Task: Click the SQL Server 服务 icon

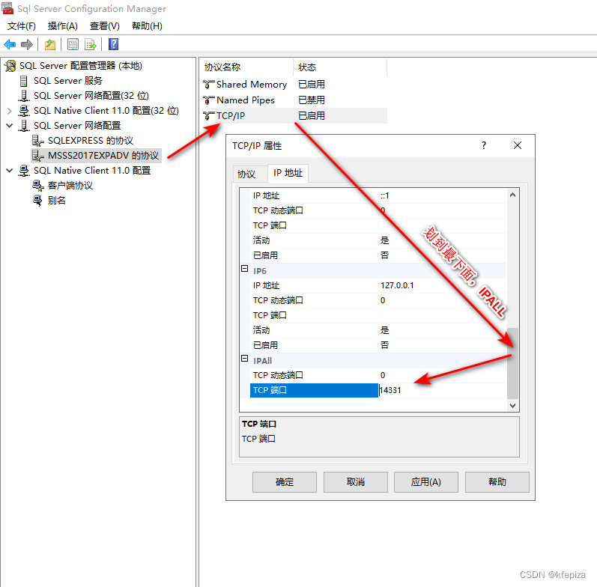Action: coord(24,81)
